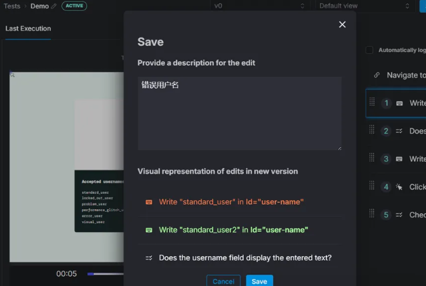The height and width of the screenshot is (286, 426).
Task: Focus the edit description text area
Action: (x=239, y=113)
